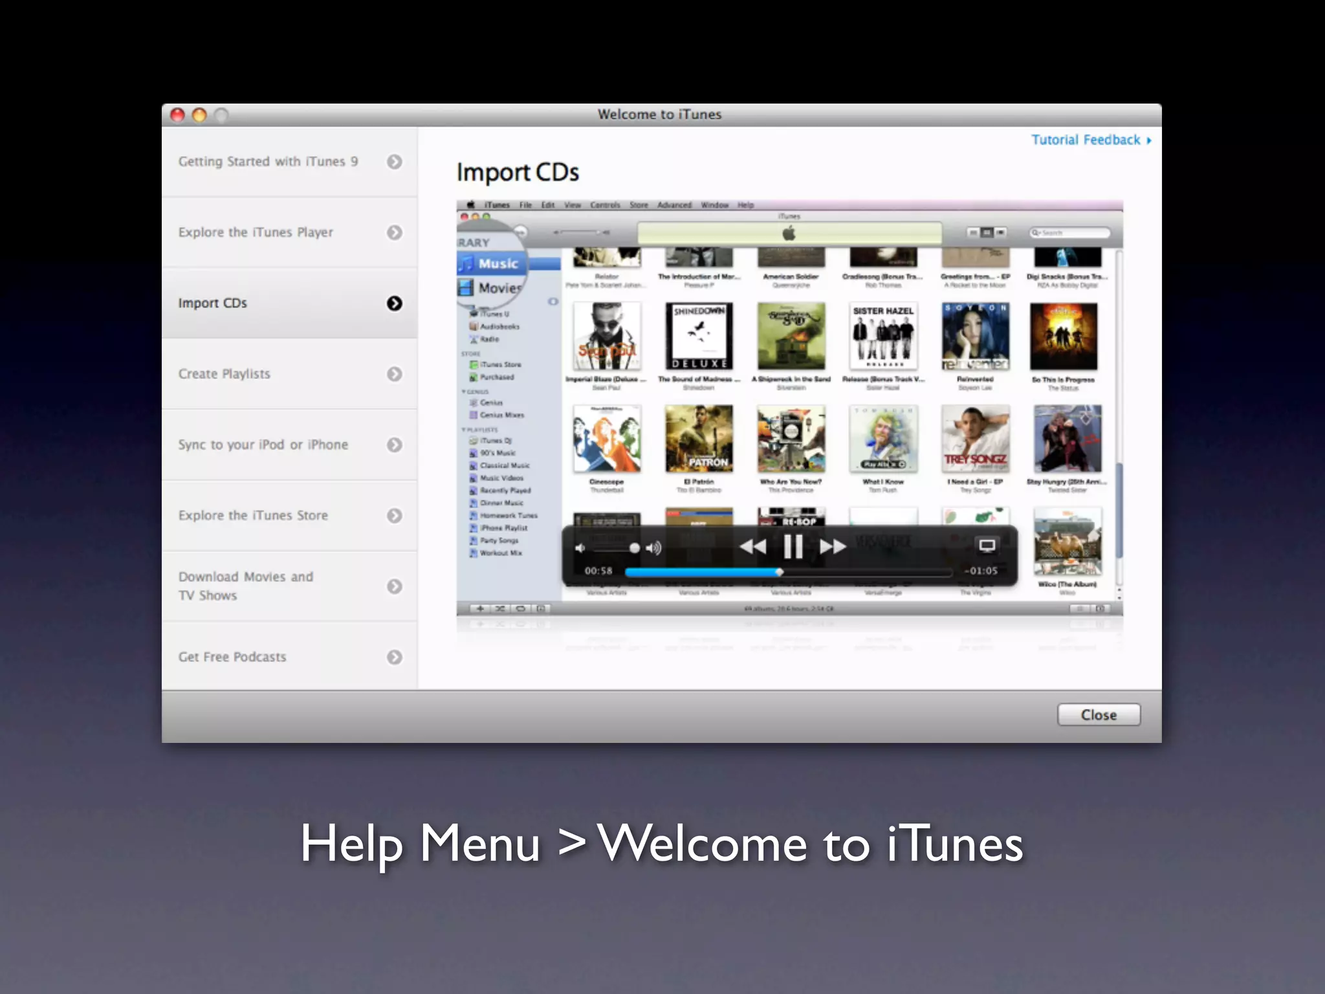Select the Wilco (The Album) cover
This screenshot has height=994, width=1325.
[x=1068, y=542]
